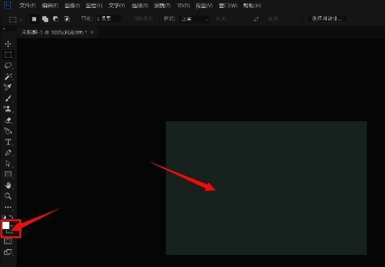Click the Select and Mask button
This screenshot has height=267, width=385.
(327, 19)
